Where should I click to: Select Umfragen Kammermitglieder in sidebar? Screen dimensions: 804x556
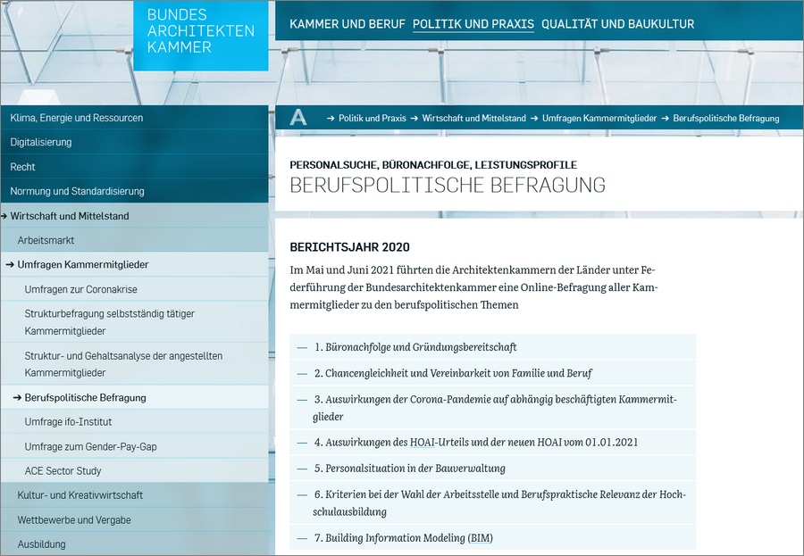[x=134, y=264]
